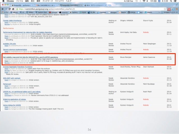Open the GitHub bookmark
The image size is (179, 134).
[x=132, y=12]
